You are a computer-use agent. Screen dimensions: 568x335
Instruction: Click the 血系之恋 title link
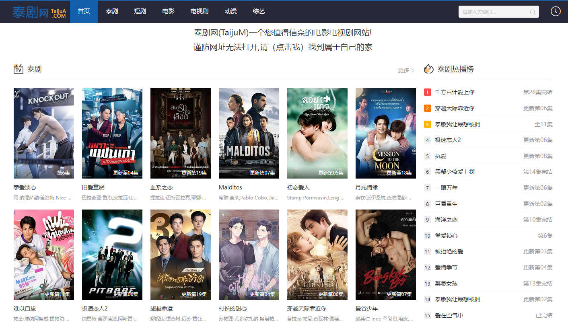click(x=162, y=187)
